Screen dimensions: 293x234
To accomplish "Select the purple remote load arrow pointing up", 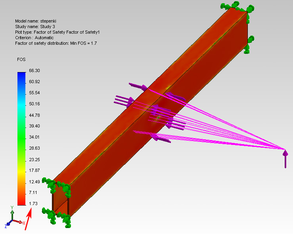I will tap(285, 159).
